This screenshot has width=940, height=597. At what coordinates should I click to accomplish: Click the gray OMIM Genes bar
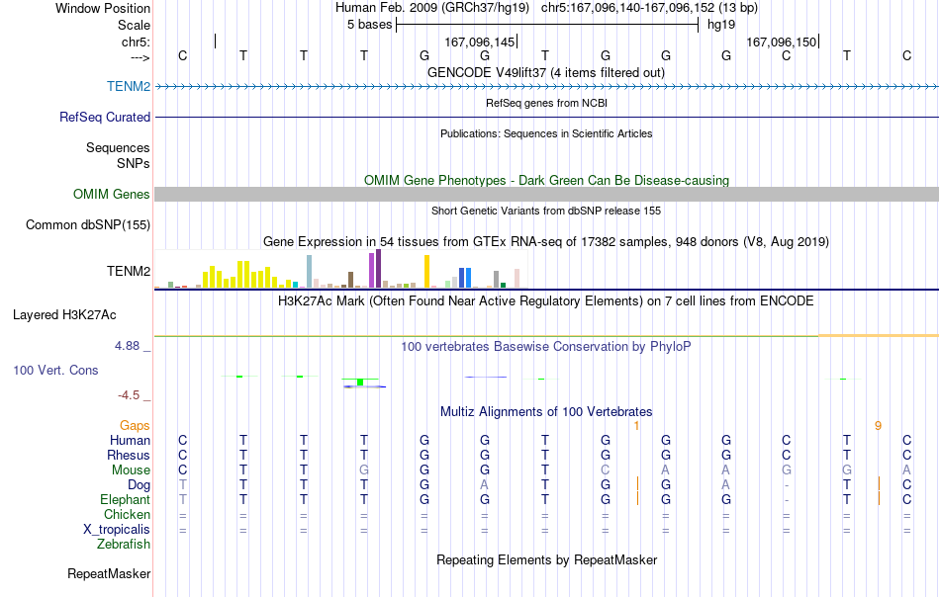pyautogui.click(x=546, y=194)
